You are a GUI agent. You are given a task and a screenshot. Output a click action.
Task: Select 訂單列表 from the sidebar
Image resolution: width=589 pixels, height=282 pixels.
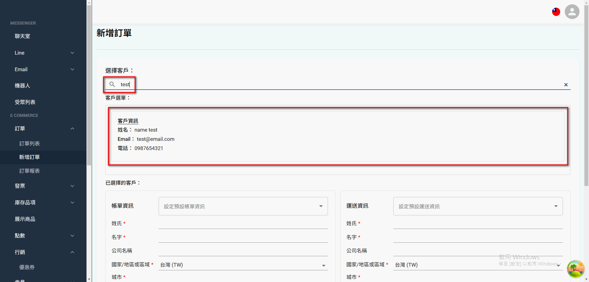pyautogui.click(x=29, y=143)
